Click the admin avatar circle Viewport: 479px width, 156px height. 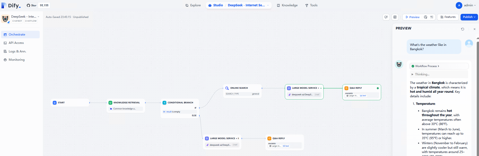459,5
